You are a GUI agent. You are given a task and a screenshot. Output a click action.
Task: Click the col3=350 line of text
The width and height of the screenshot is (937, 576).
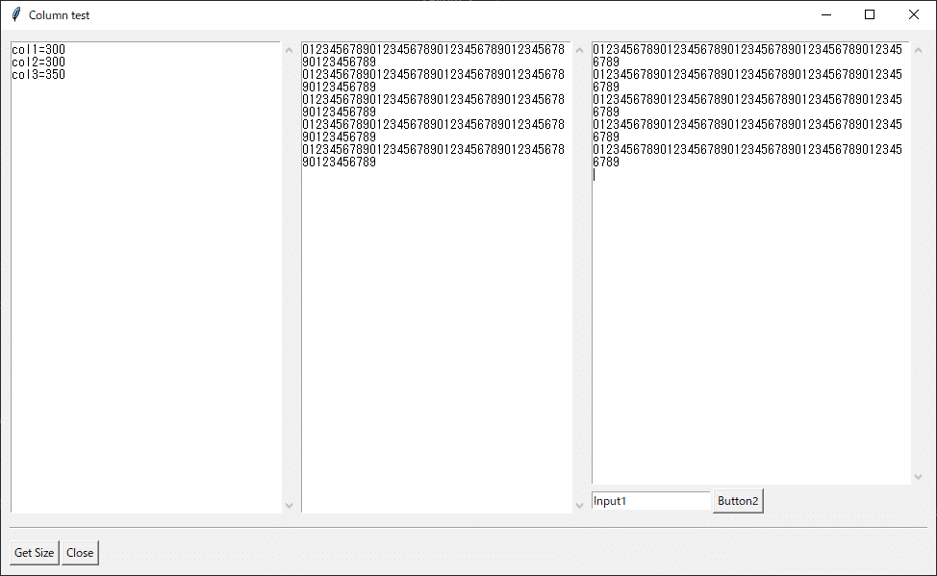[38, 75]
